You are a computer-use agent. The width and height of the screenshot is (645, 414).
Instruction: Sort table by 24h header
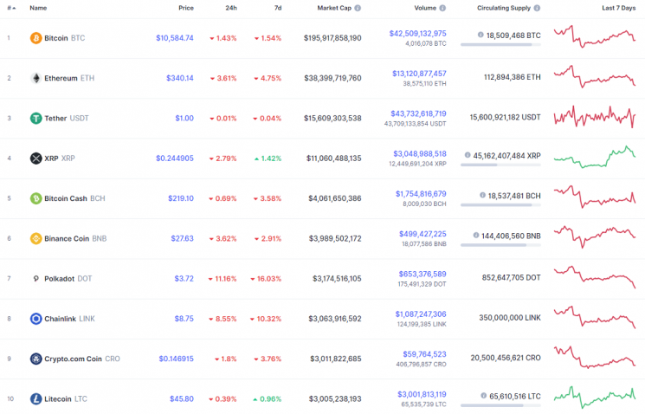pyautogui.click(x=231, y=8)
